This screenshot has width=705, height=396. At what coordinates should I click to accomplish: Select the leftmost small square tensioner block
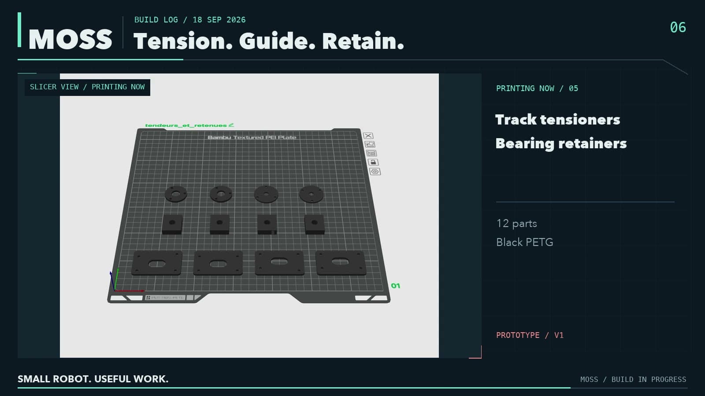[x=172, y=224]
